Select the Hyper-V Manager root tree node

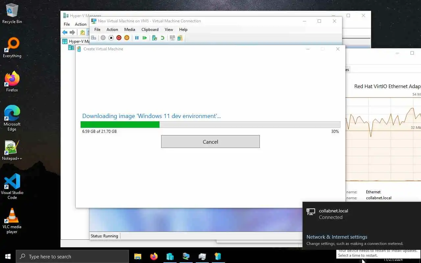coord(76,41)
